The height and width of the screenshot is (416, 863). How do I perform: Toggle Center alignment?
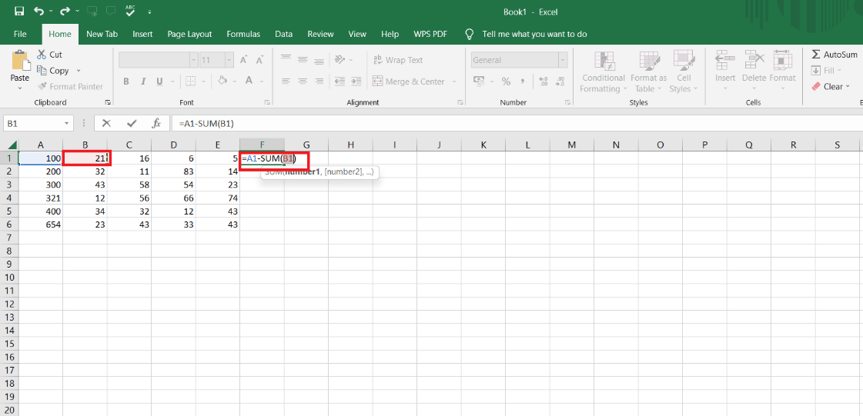click(302, 82)
